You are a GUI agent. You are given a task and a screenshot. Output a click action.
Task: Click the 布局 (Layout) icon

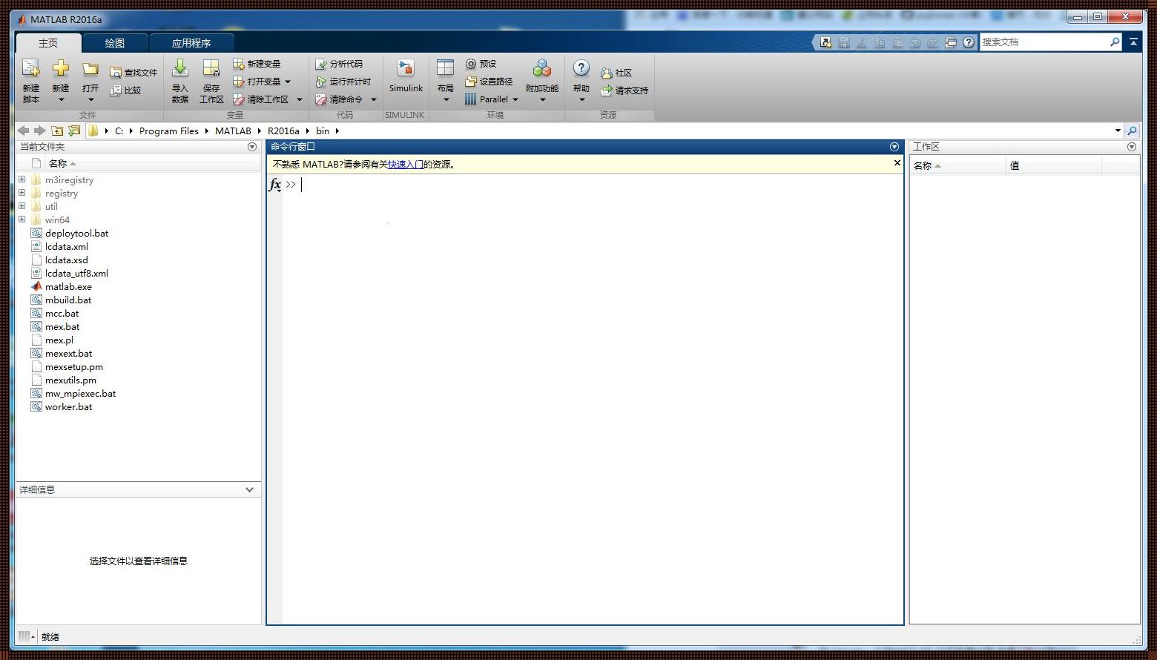[445, 69]
